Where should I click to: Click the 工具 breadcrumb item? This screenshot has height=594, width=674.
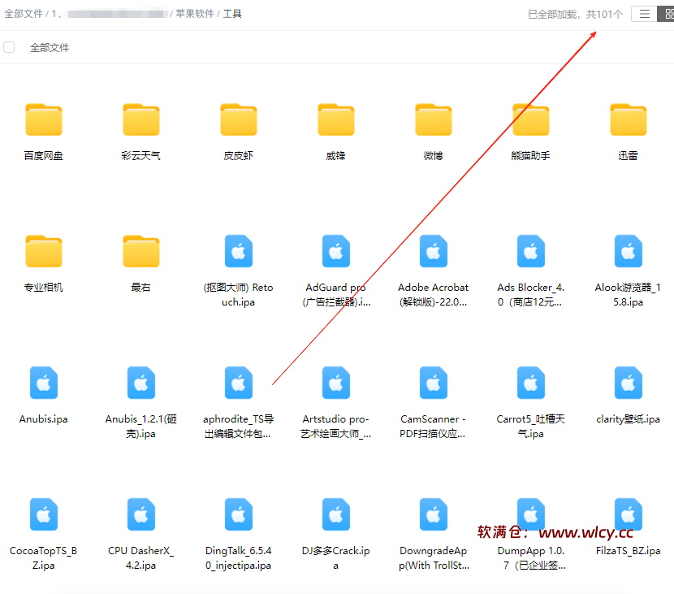pos(232,14)
